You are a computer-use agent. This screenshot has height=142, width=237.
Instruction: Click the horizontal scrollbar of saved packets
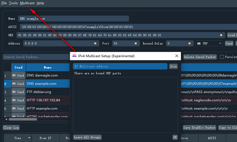pyautogui.click(x=23, y=119)
